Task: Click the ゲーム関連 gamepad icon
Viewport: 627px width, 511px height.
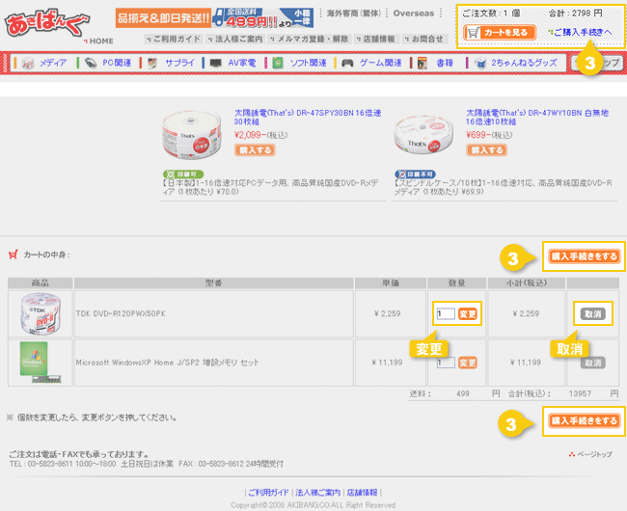Action: [x=347, y=63]
